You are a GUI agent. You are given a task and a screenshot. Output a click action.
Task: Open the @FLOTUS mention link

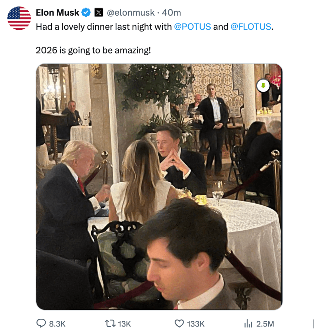[x=250, y=27]
